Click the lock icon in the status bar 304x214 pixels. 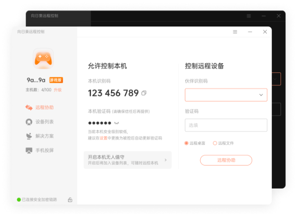point(70,200)
